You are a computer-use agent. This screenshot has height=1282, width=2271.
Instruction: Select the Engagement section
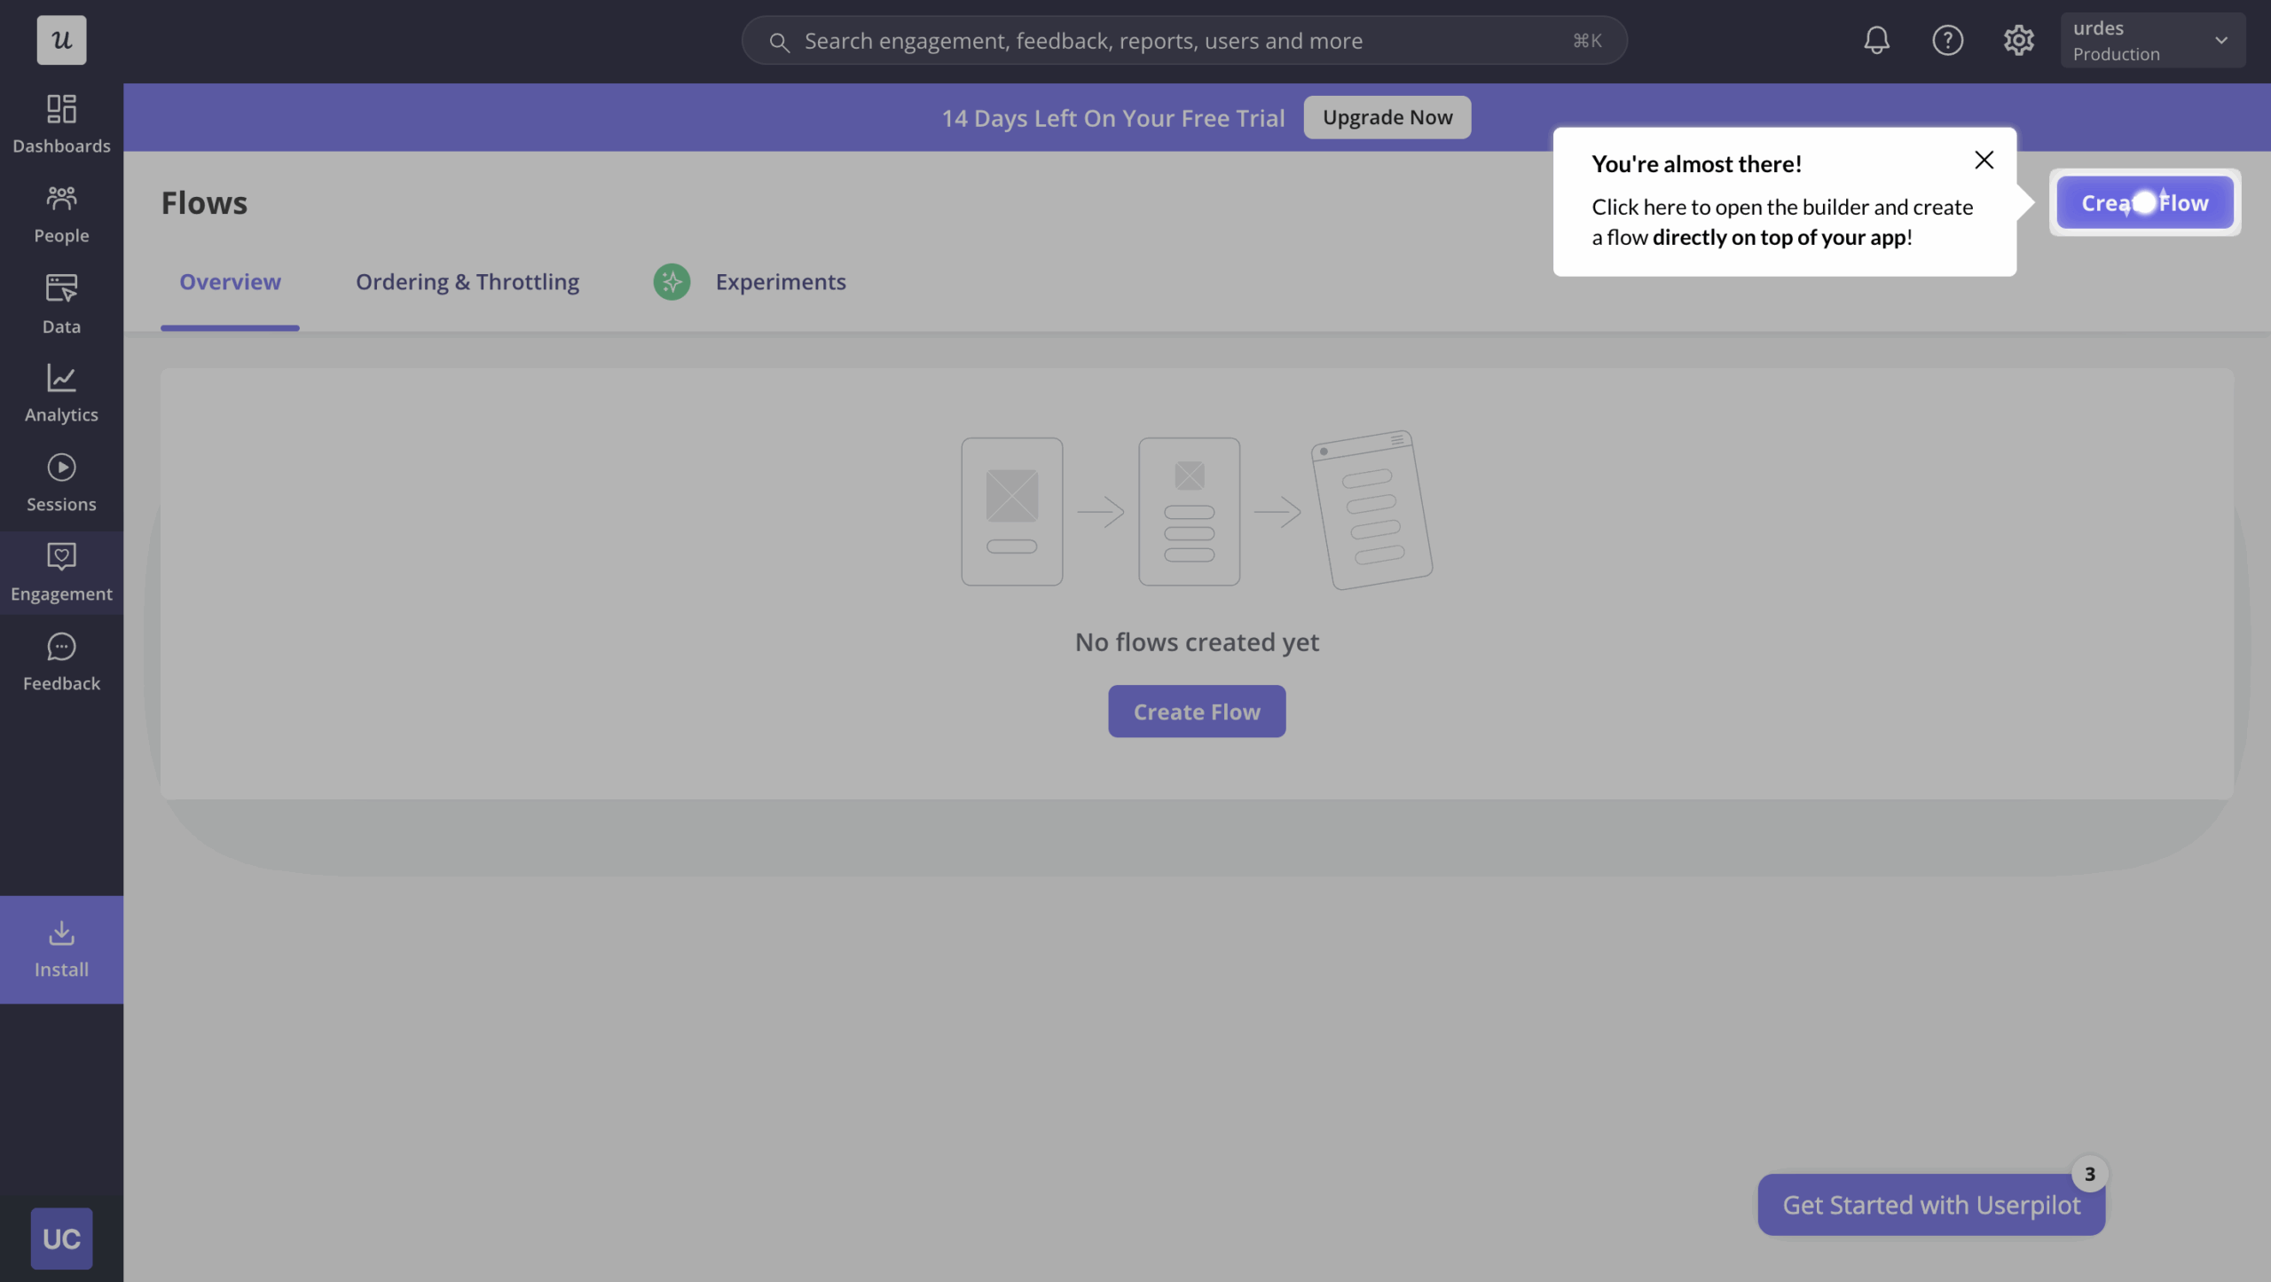60,572
